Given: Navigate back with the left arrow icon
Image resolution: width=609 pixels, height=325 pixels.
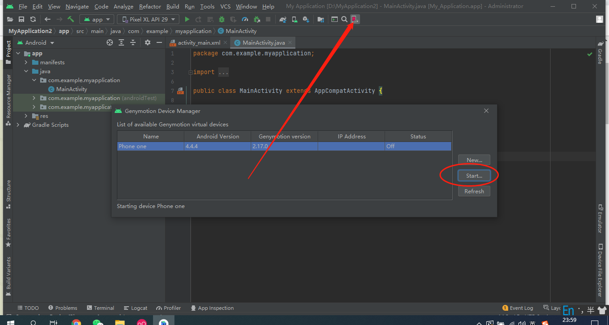Looking at the screenshot, I should click(48, 19).
